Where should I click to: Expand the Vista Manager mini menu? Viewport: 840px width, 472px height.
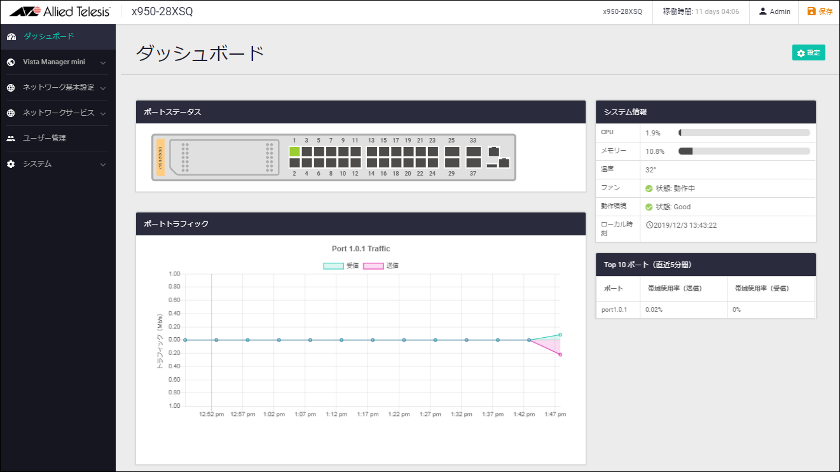(x=103, y=62)
